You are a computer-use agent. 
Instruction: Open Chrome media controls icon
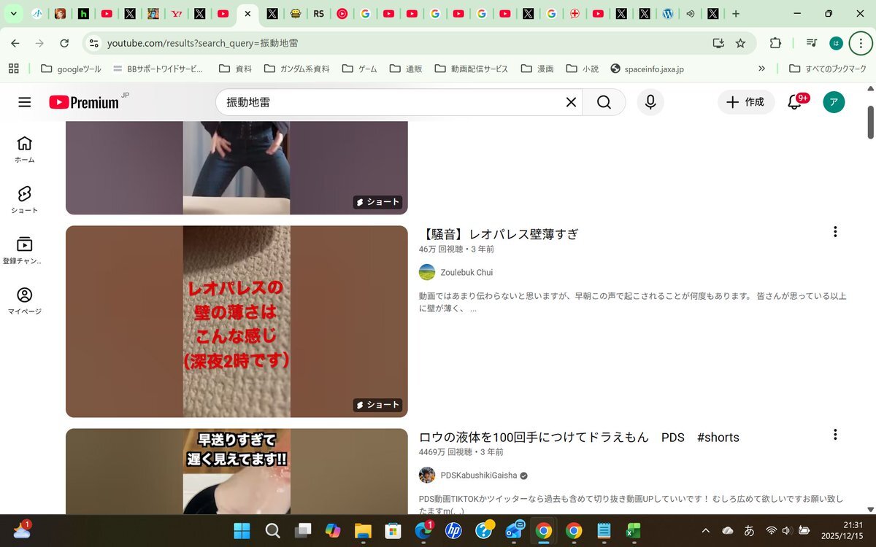click(811, 43)
